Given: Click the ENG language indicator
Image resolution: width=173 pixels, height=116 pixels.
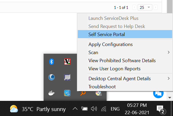Looking at the screenshot, I should coord(115,109).
